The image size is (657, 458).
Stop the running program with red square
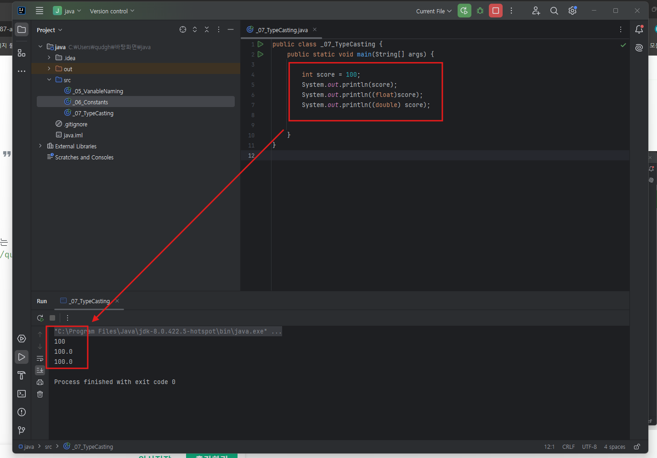pos(496,11)
